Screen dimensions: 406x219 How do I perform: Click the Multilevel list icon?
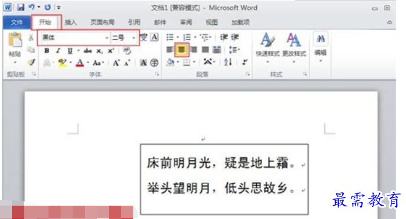(x=205, y=38)
